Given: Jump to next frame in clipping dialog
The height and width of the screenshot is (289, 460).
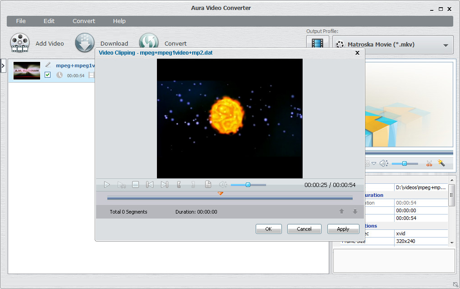Looking at the screenshot, I should [164, 185].
